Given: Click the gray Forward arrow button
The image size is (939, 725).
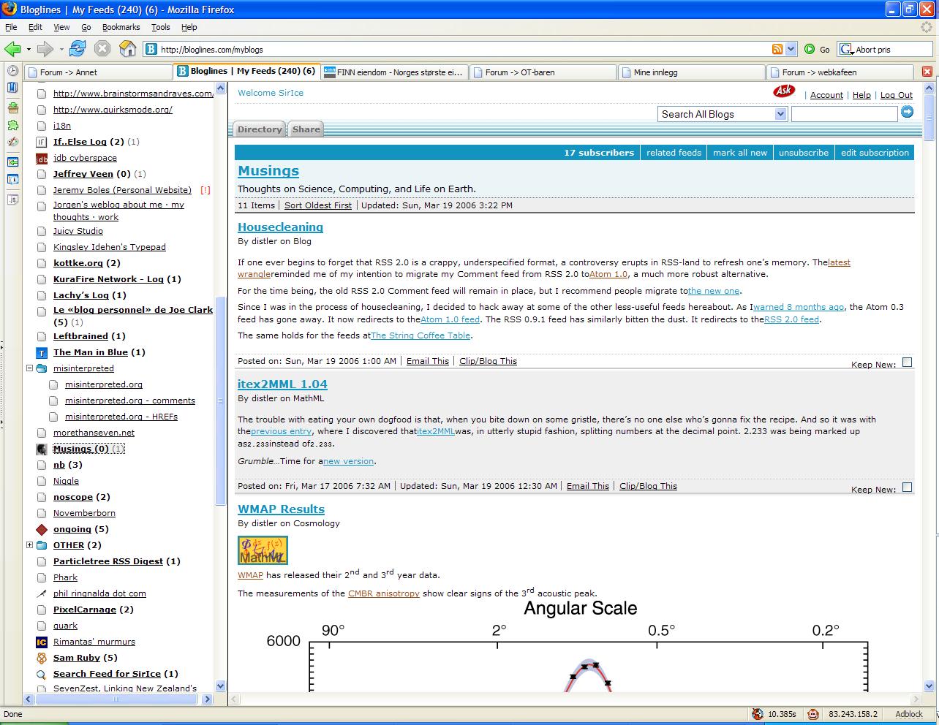Looking at the screenshot, I should 45,49.
